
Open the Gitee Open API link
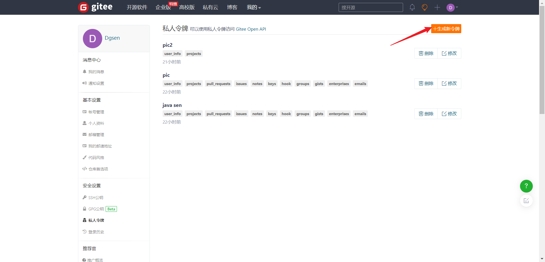point(251,29)
